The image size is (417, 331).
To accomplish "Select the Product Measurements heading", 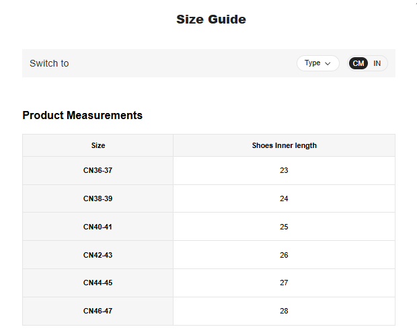I will (82, 115).
